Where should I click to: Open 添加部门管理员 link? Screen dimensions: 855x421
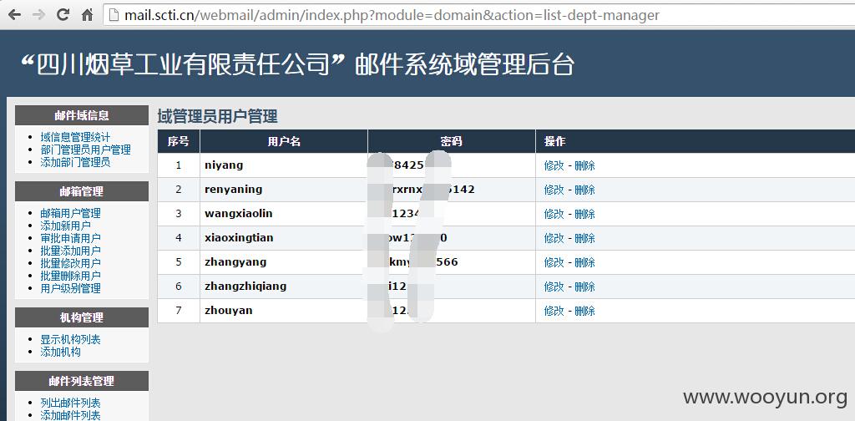(75, 162)
